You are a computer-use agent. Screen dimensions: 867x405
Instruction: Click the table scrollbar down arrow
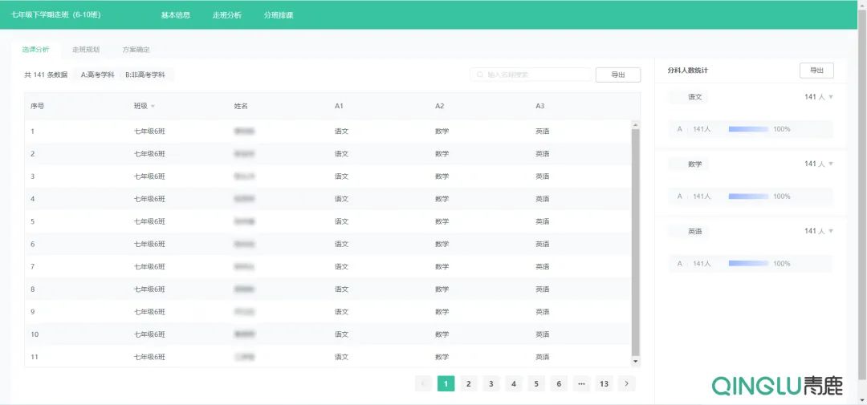tap(636, 362)
